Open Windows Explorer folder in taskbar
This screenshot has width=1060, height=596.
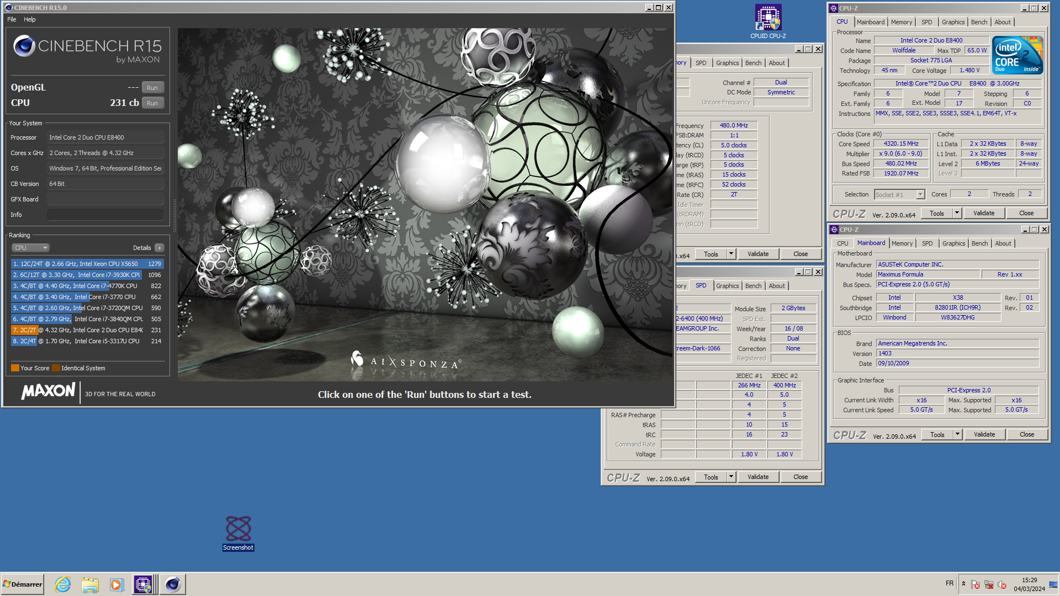(89, 584)
